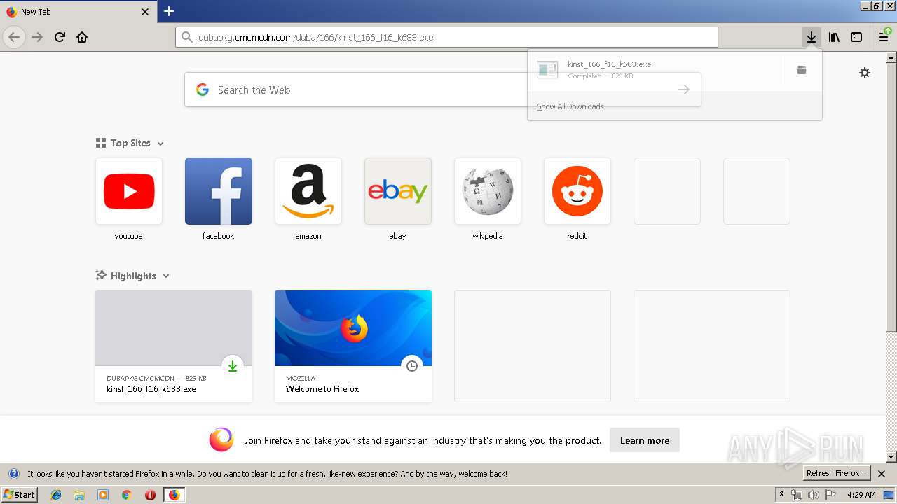Click the history clock icon on Mozilla card
Image resolution: width=897 pixels, height=504 pixels.
(412, 366)
